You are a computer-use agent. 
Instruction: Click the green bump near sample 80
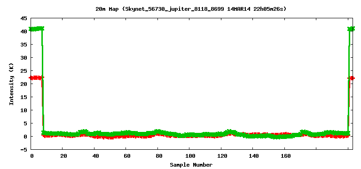point(158,132)
